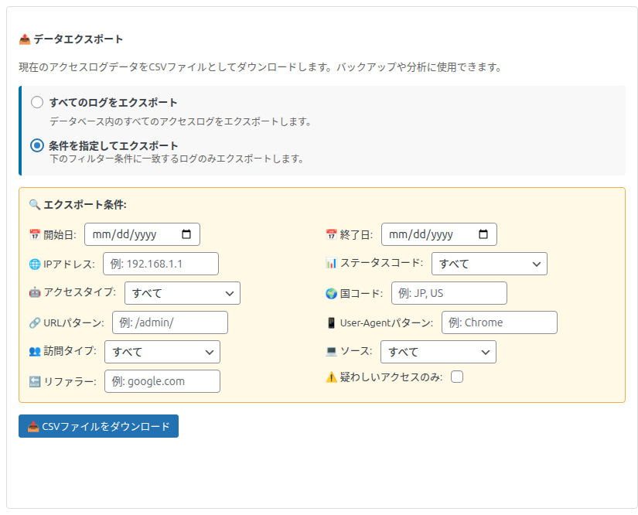This screenshot has width=638, height=515.
Task: Click the warning icon beside 疑わしいアクセスのみ
Action: (x=331, y=377)
